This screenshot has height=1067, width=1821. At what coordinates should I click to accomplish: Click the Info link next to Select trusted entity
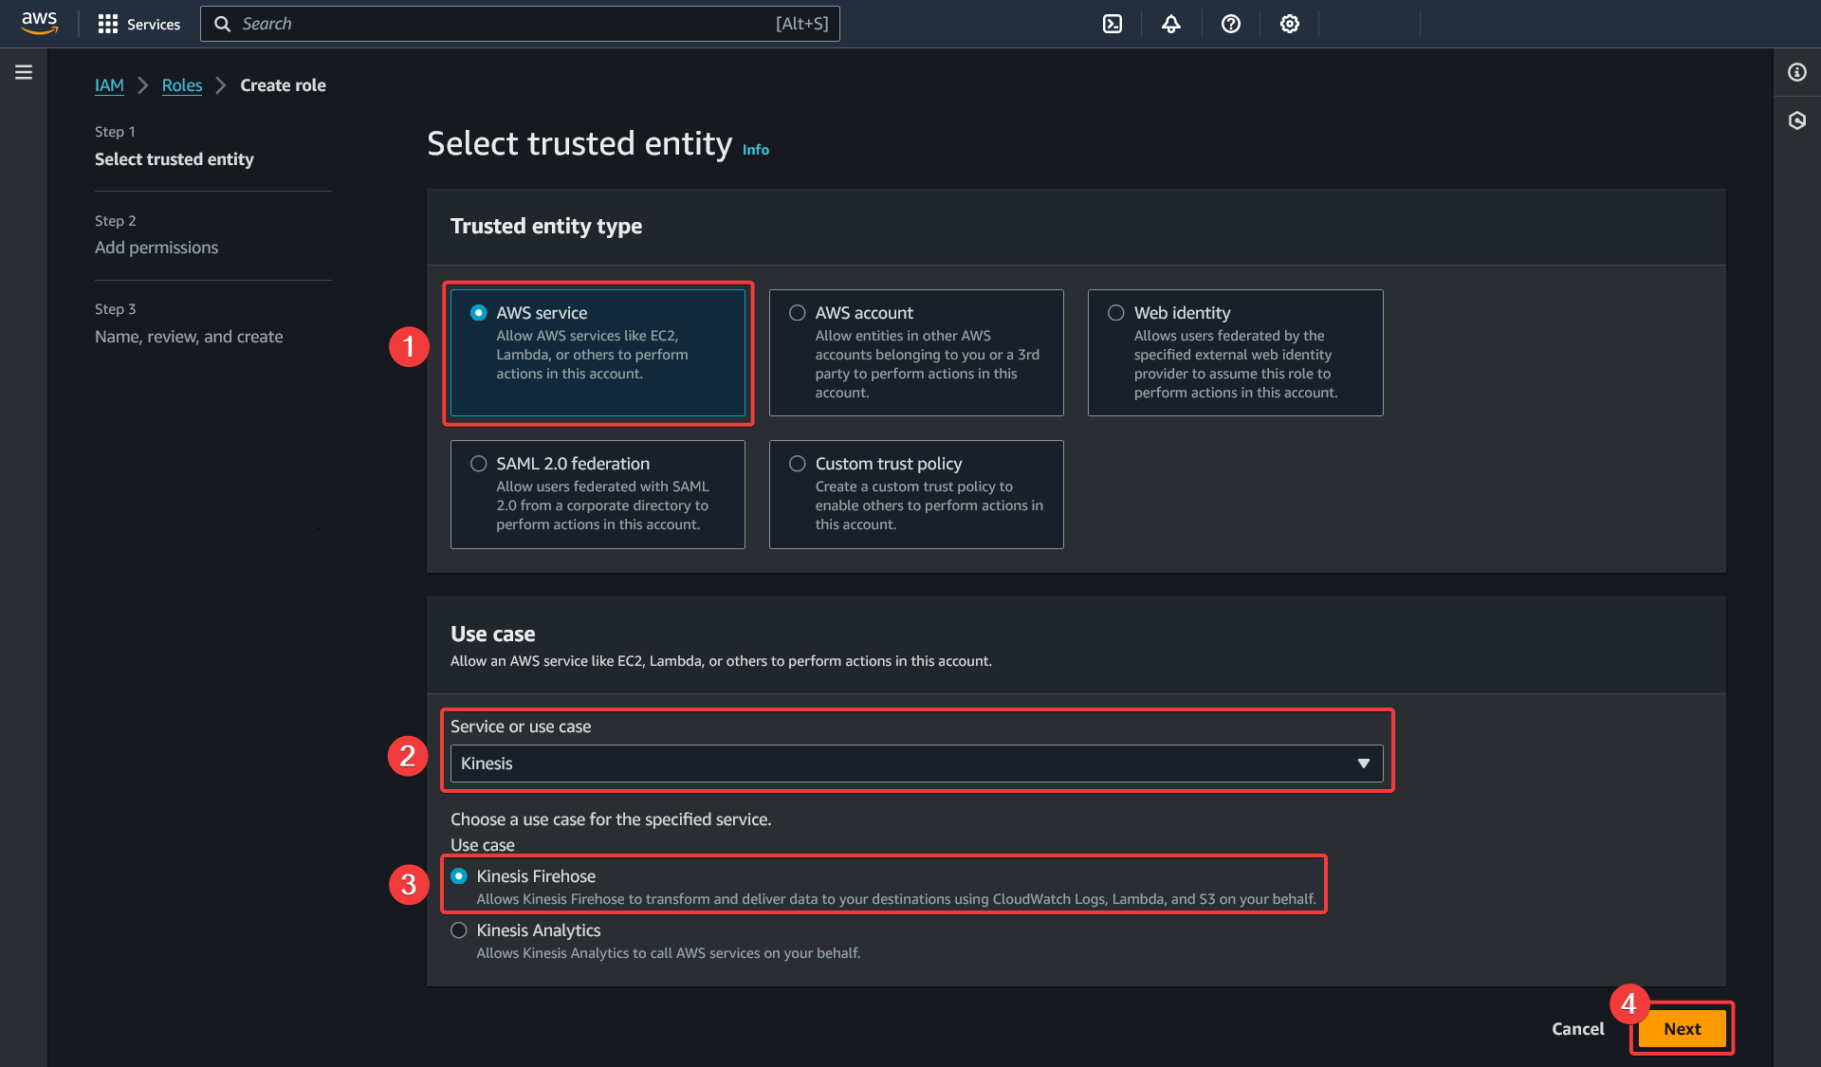point(757,149)
